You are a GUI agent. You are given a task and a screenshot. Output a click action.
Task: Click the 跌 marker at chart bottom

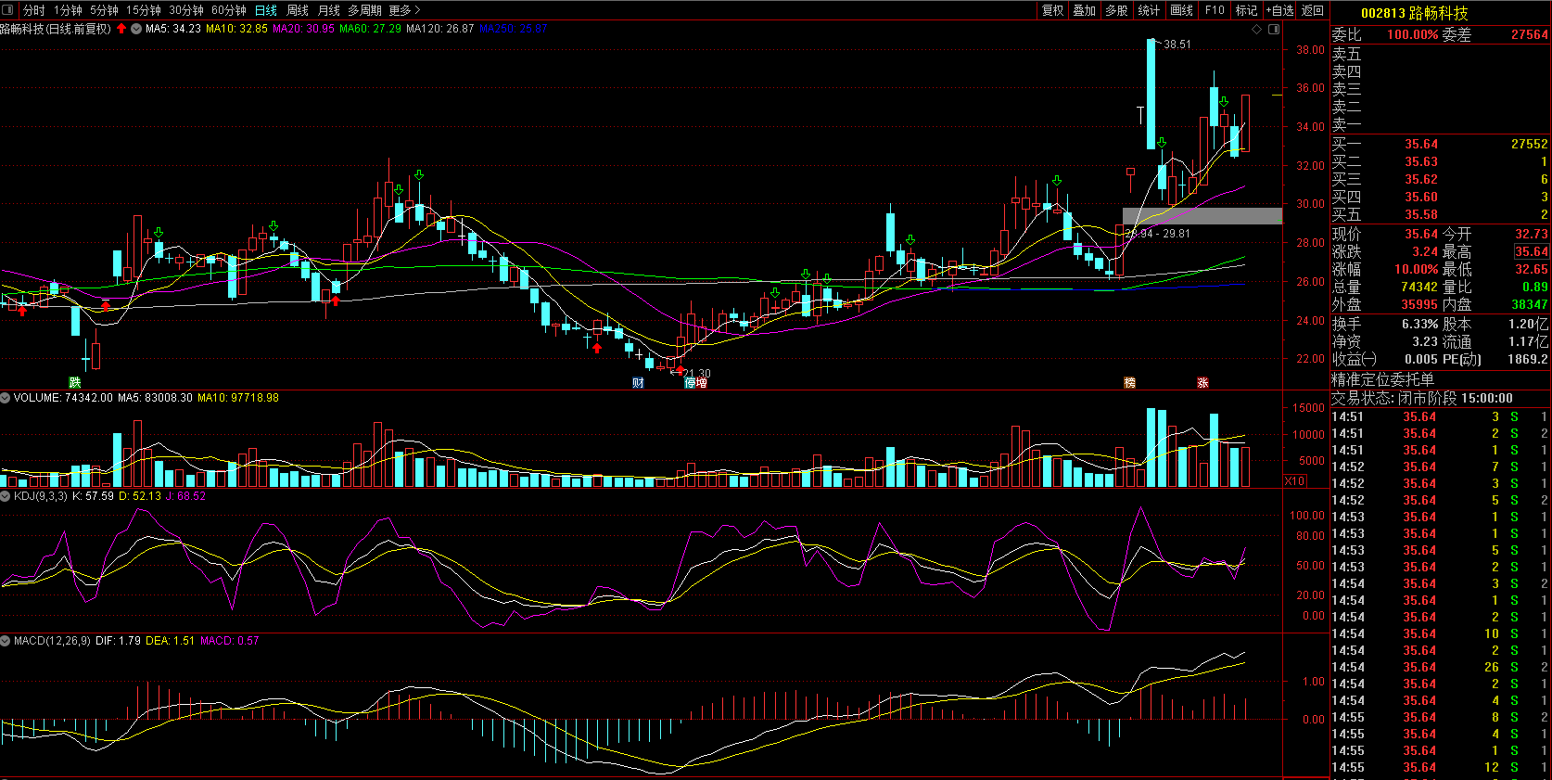[75, 382]
